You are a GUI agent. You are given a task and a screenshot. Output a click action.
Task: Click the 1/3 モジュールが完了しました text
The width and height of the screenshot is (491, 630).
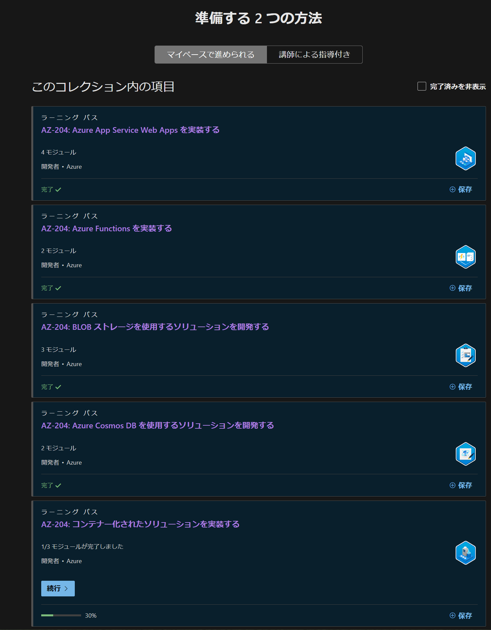tap(82, 546)
